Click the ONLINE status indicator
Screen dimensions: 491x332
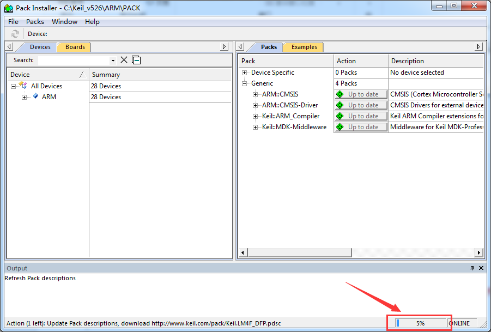tap(459, 323)
